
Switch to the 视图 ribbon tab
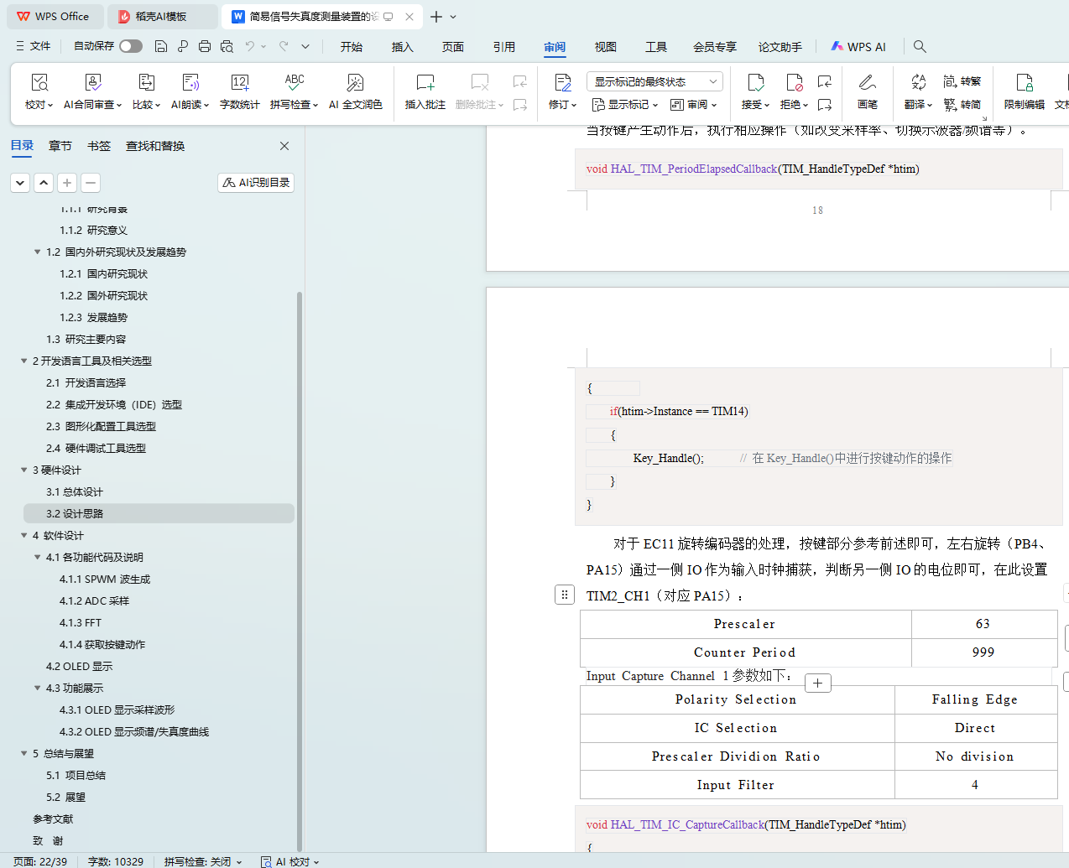pyautogui.click(x=605, y=47)
